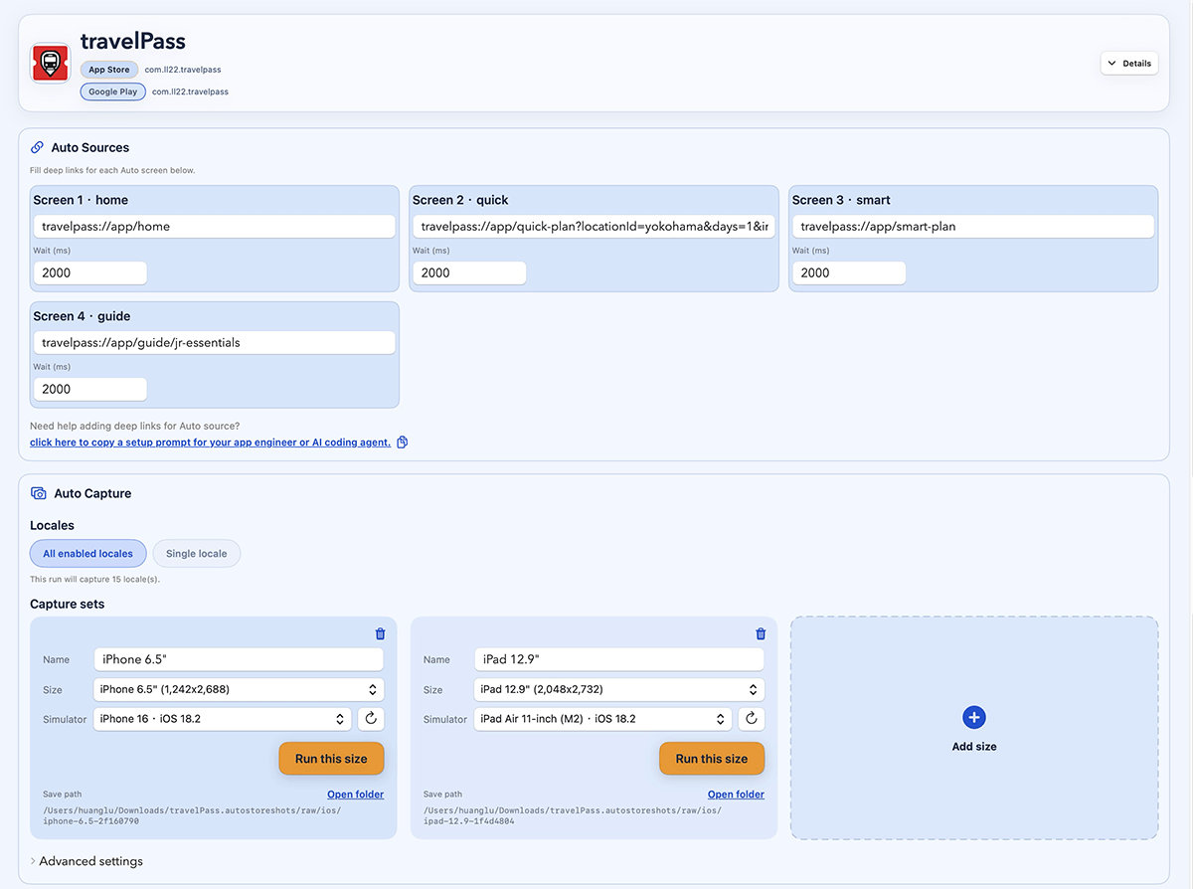Image resolution: width=1193 pixels, height=889 pixels.
Task: Click the Auto Sources link icon
Action: (38, 147)
